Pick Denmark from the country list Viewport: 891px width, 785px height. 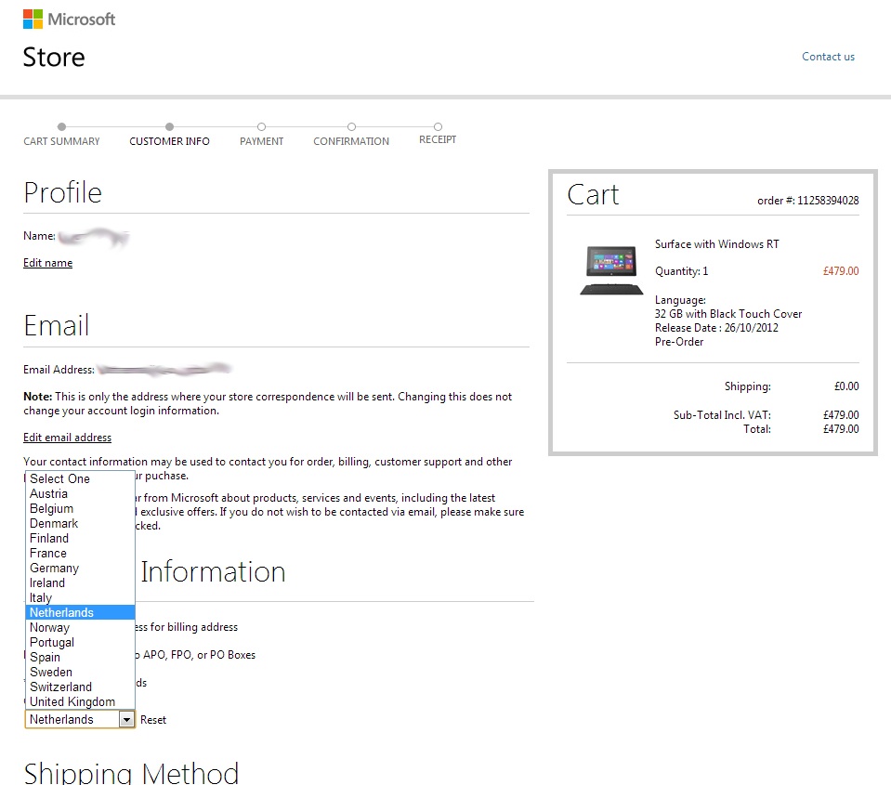pos(80,523)
